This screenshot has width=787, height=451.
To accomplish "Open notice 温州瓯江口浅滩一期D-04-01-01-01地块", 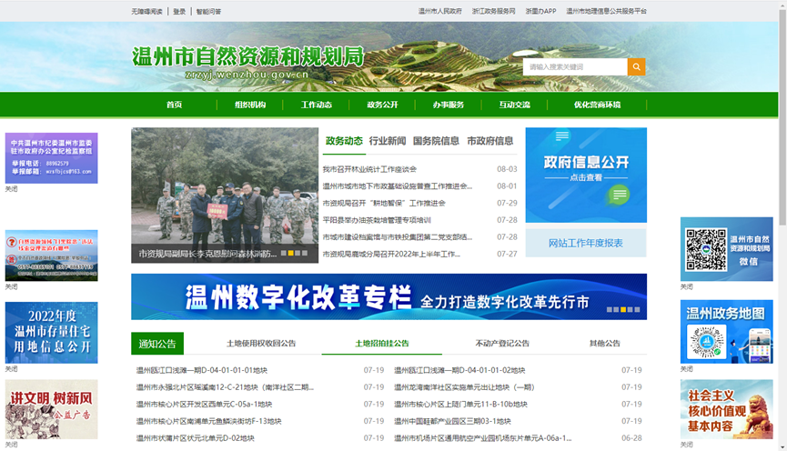I will click(x=201, y=370).
